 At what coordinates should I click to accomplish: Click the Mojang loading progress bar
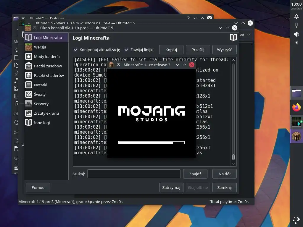click(151, 143)
